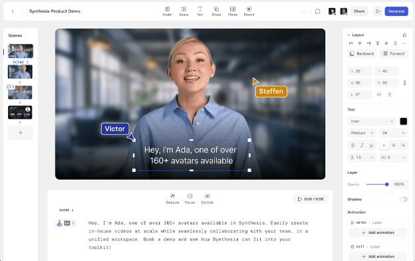Viewport: 415px width, 261px height.
Task: Select the Space tool in the top toolbar
Action: [184, 11]
